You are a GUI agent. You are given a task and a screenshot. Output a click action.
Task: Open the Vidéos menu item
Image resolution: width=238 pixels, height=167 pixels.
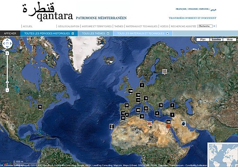[x=164, y=26]
